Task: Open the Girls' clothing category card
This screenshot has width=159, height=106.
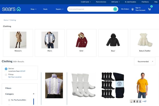Action: [x=81, y=43]
